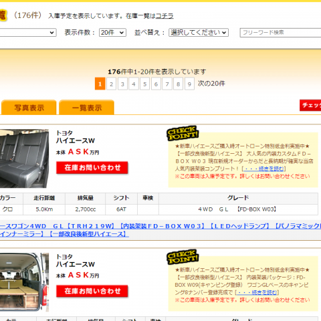Image resolution: width=321 pixels, height=321 pixels.
Task: Go to page 6 of results
Action: coord(156,84)
